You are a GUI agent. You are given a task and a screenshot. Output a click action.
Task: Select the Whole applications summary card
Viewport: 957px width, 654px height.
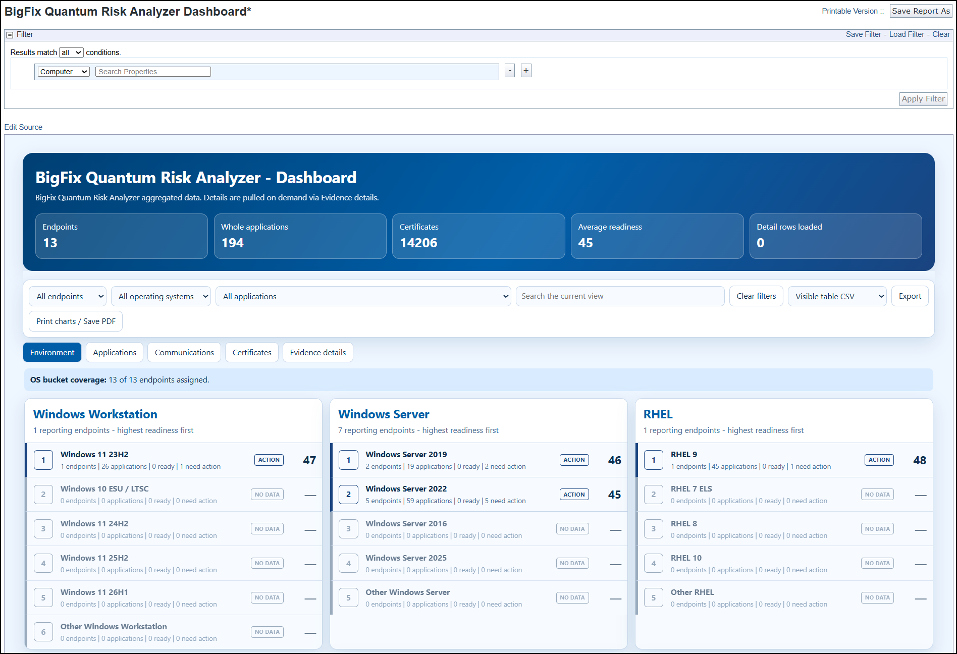300,236
